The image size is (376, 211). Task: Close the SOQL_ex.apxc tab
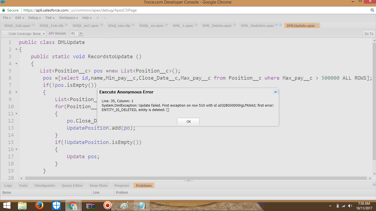(x=167, y=25)
